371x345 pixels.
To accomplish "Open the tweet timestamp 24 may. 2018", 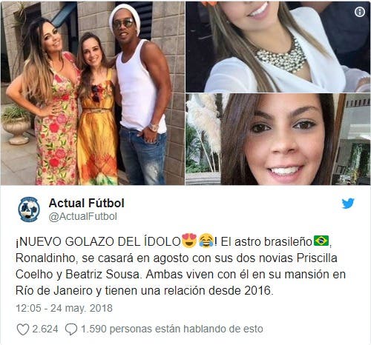I will coord(64,308).
